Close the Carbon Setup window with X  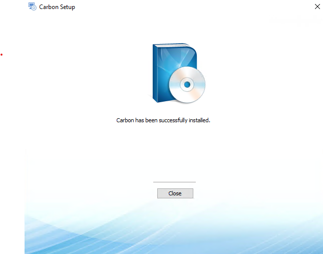click(317, 7)
